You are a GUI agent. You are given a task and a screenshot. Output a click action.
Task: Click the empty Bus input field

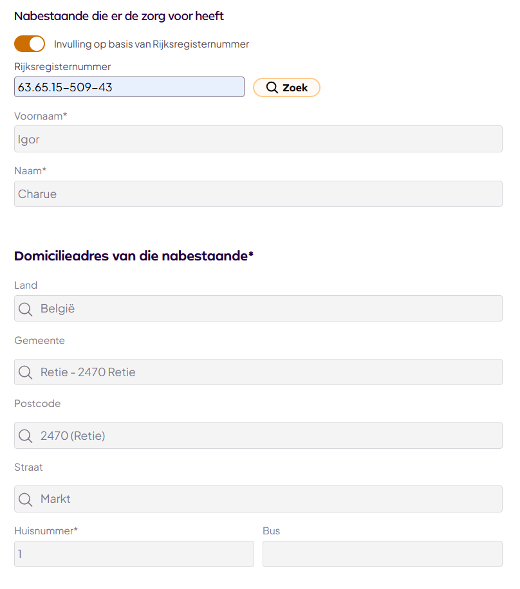point(382,554)
